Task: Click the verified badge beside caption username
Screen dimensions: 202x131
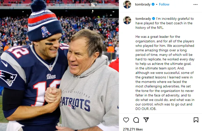Action: click(x=154, y=19)
